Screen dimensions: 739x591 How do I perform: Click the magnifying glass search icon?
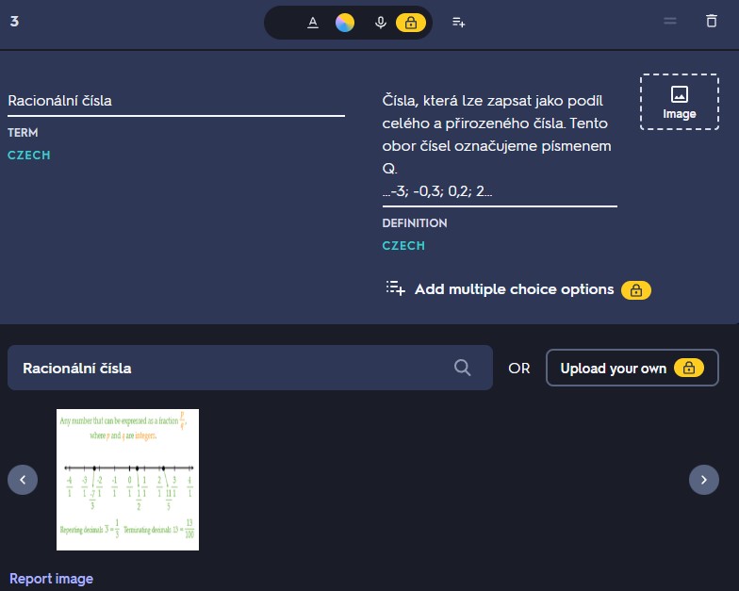[x=462, y=368]
